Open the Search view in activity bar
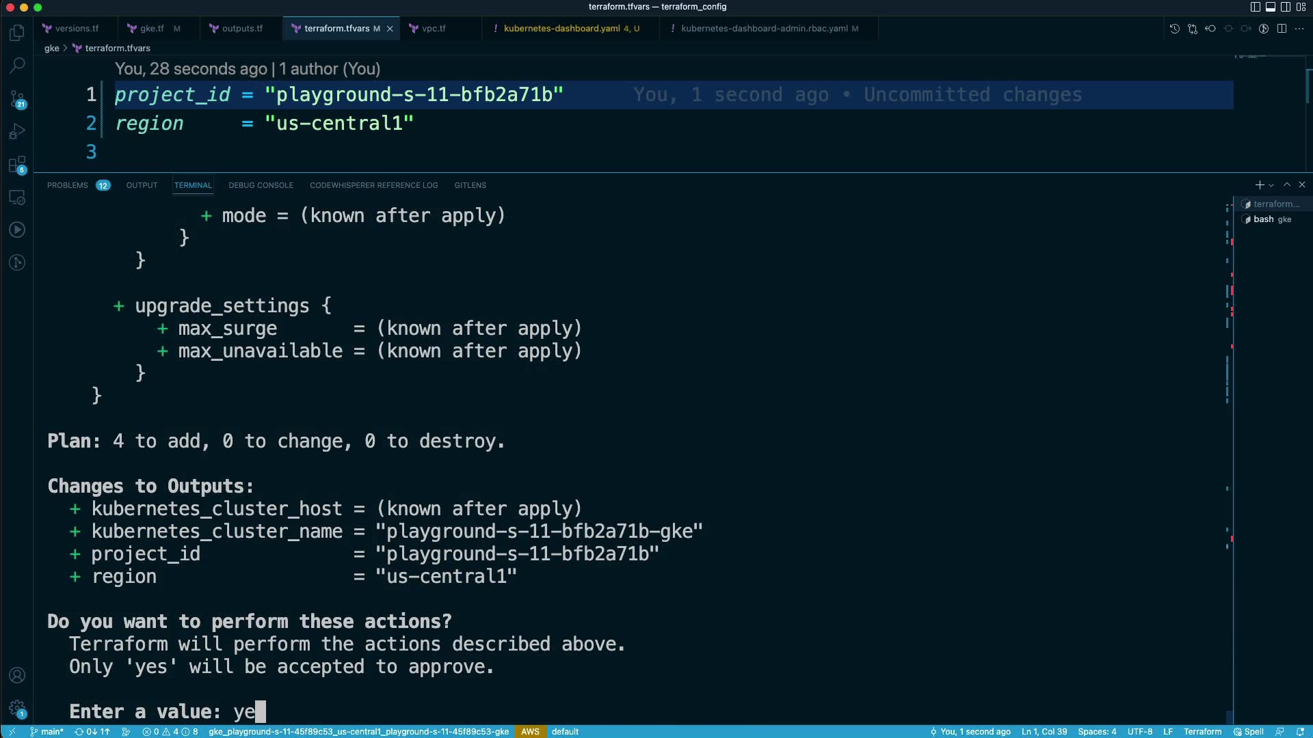This screenshot has height=738, width=1313. [x=17, y=66]
